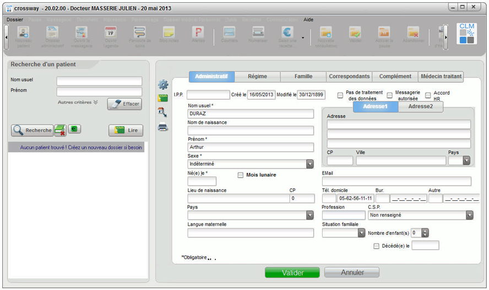The width and height of the screenshot is (489, 290).
Task: Expand the C.S.P. dropdown
Action: point(469,216)
